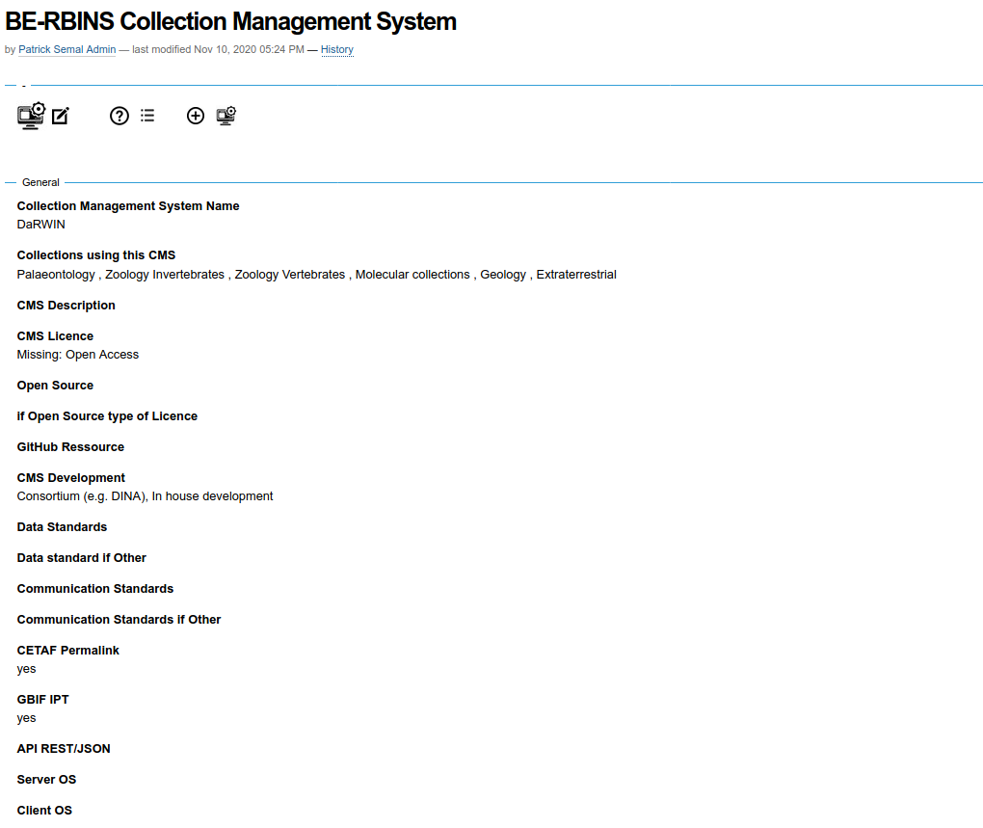Click the Missing: Open Access licence value
983x828 pixels.
[78, 355]
